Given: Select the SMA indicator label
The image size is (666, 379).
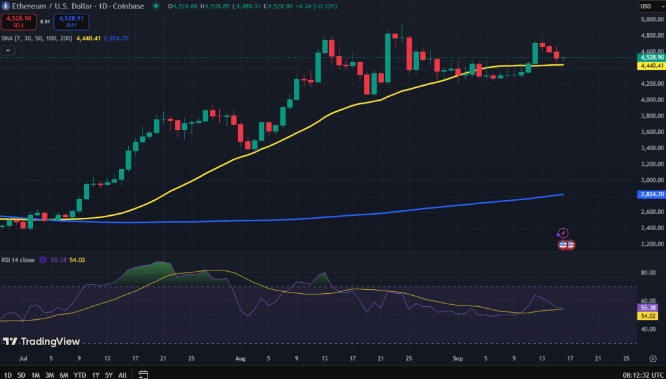Looking at the screenshot, I should click(36, 39).
